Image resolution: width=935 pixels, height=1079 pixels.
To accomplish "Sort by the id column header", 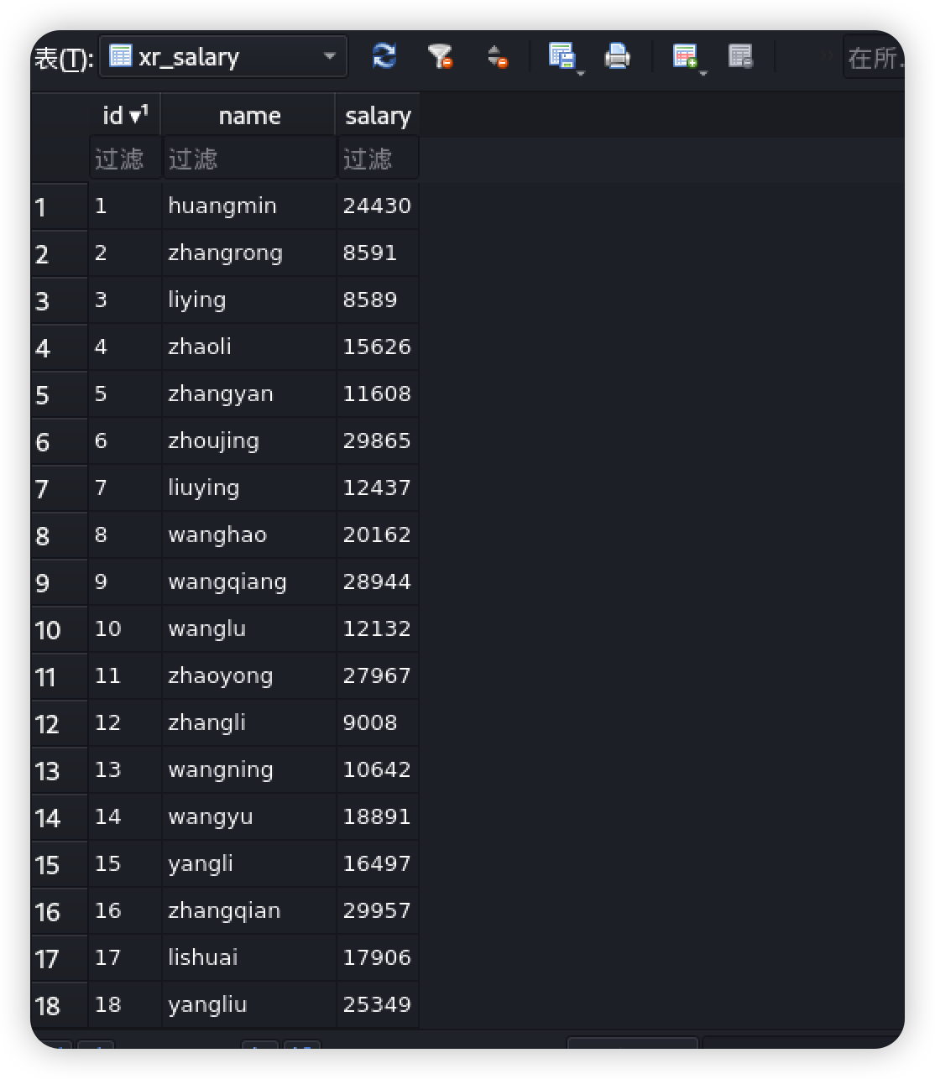I will (x=124, y=115).
